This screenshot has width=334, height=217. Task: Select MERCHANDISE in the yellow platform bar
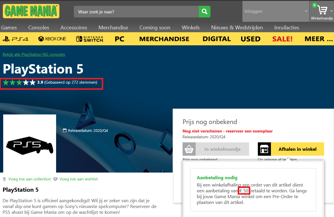click(164, 39)
